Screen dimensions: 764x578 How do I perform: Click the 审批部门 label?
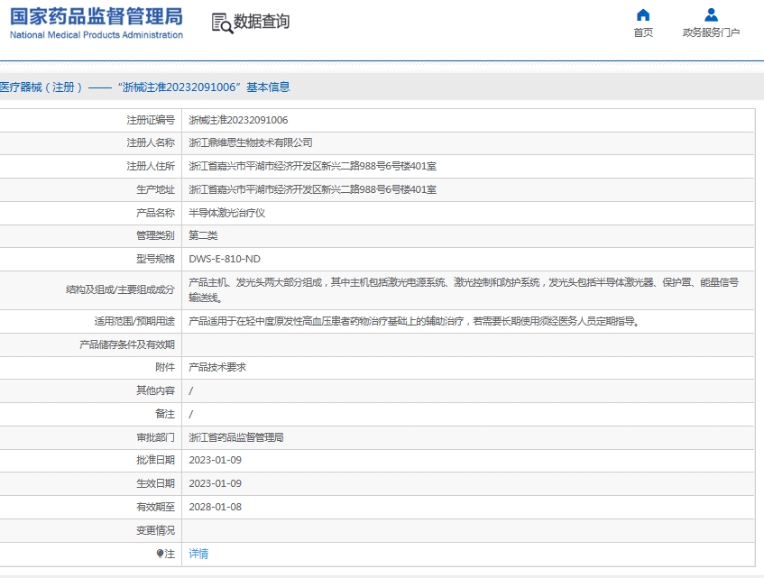pyautogui.click(x=155, y=437)
